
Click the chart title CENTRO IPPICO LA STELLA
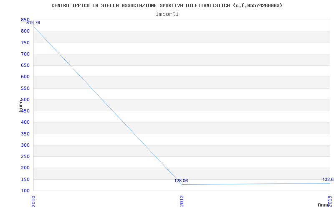click(167, 5)
